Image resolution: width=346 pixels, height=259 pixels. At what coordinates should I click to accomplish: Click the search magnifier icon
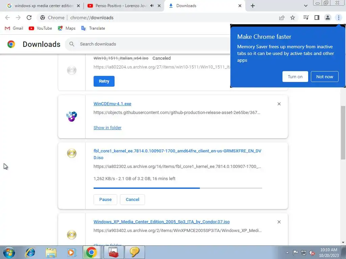[72, 44]
